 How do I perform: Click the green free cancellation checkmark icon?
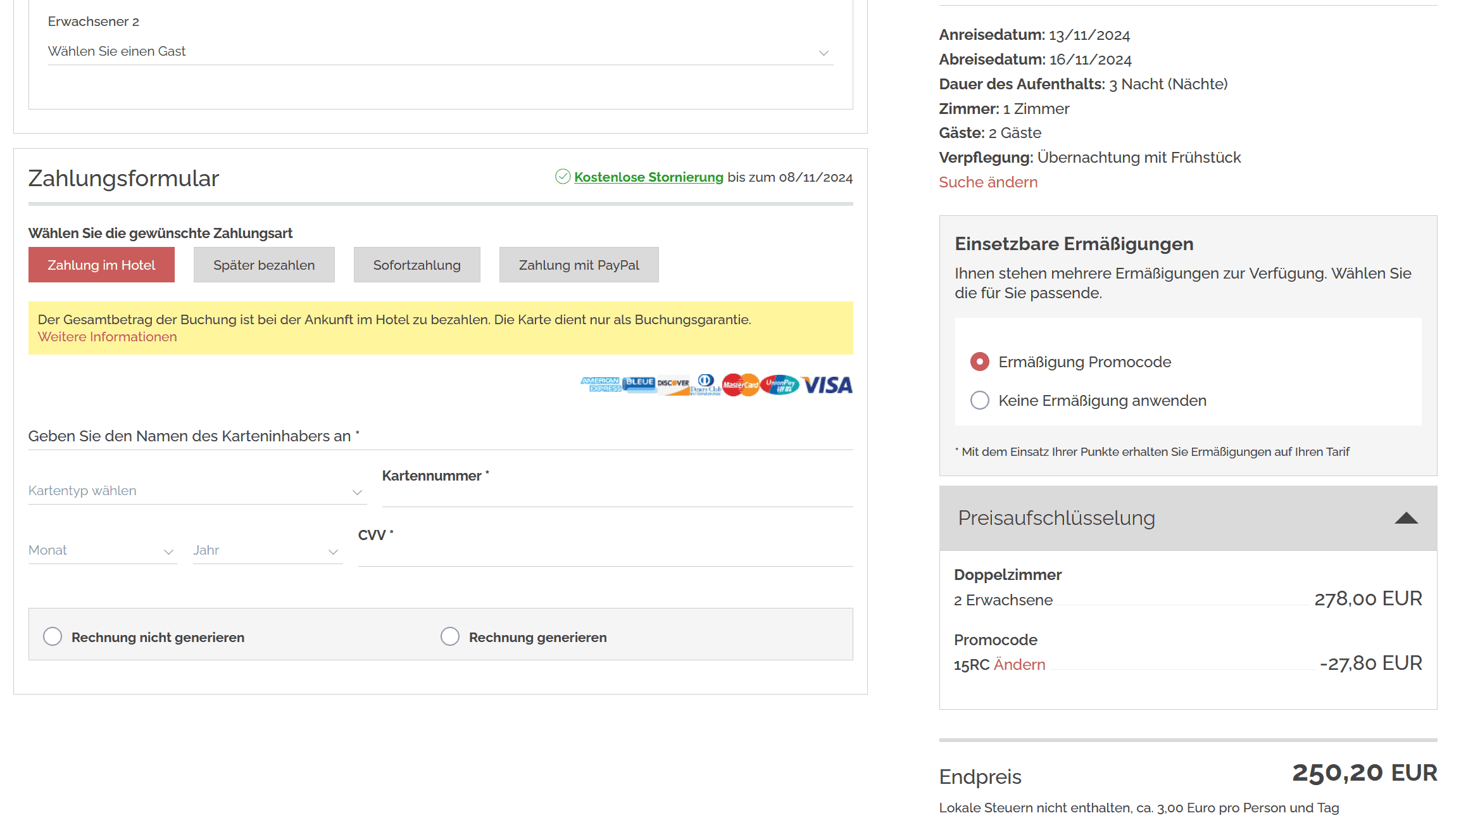pos(562,177)
